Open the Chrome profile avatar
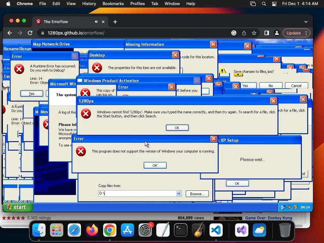Image resolution: width=324 pixels, height=243 pixels. [x=277, y=33]
